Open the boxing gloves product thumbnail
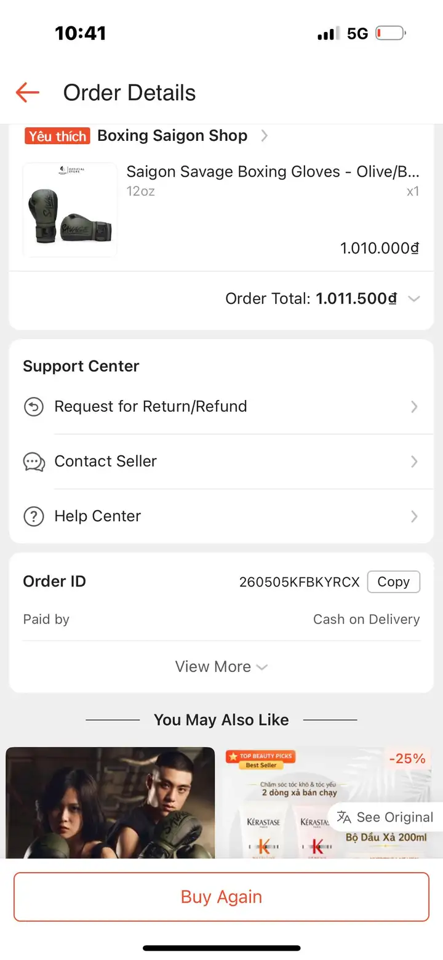 point(70,210)
